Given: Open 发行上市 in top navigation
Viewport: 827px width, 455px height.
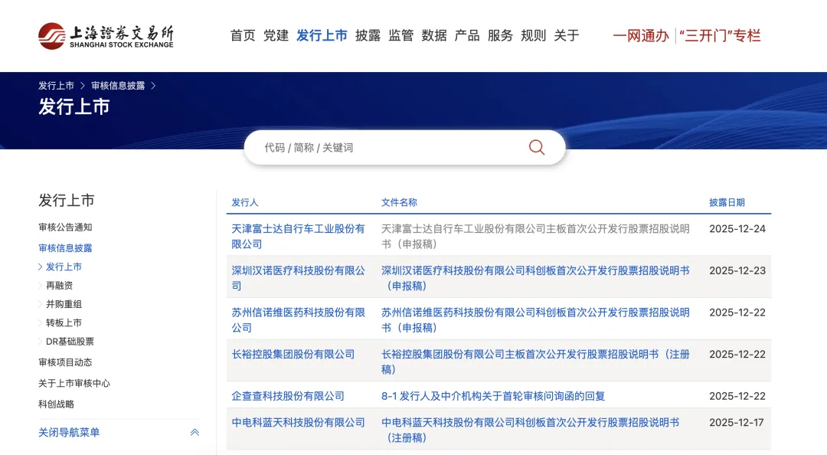Looking at the screenshot, I should pyautogui.click(x=322, y=35).
